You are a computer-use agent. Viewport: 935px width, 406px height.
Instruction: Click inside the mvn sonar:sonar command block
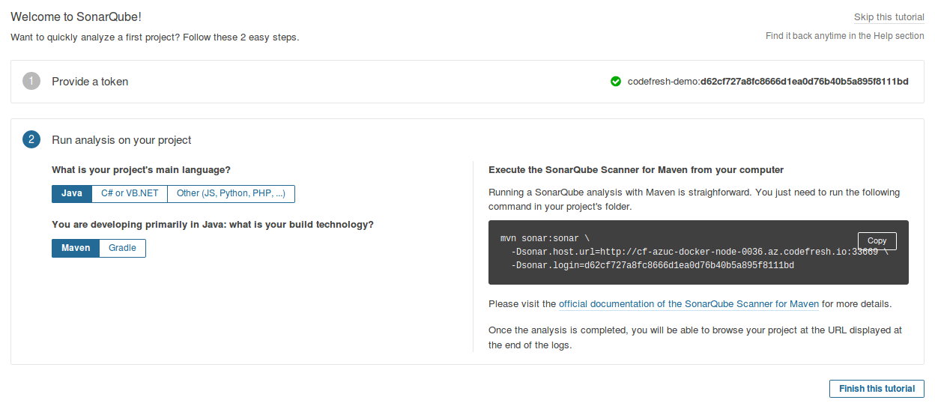698,252
